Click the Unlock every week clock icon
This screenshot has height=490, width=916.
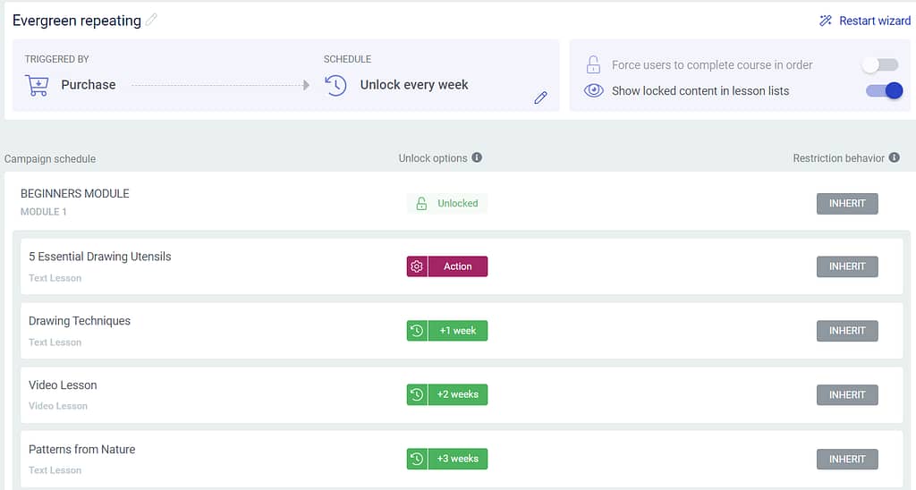336,85
